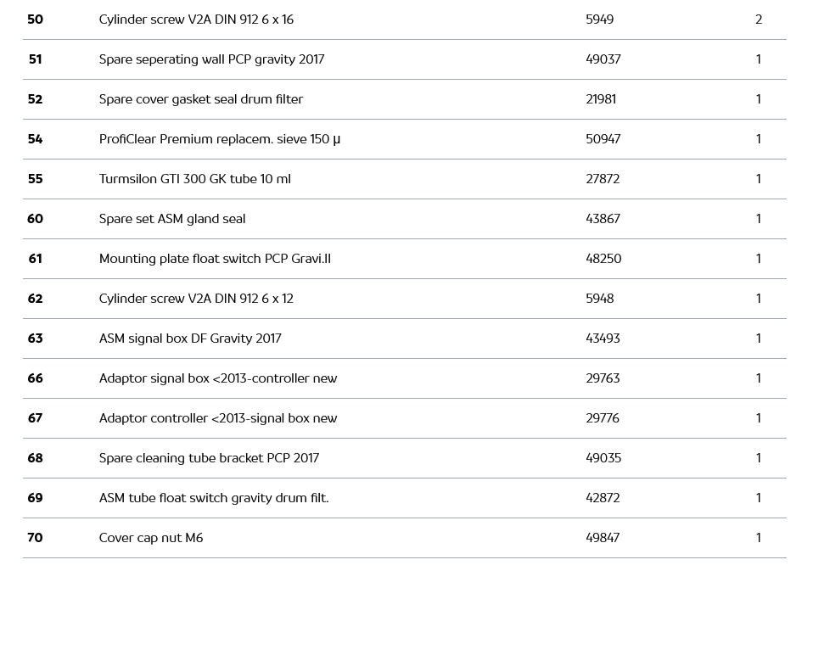Click Mounting plate float switch PCP Gravi.II
813x666 pixels.
coord(215,259)
